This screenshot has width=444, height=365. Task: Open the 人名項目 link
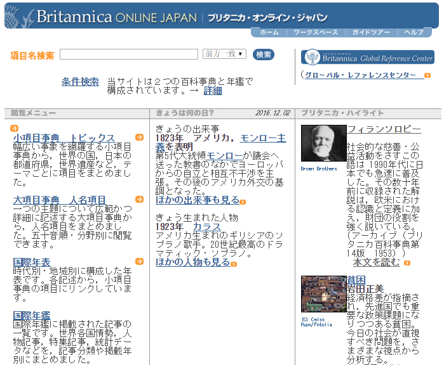pyautogui.click(x=87, y=200)
